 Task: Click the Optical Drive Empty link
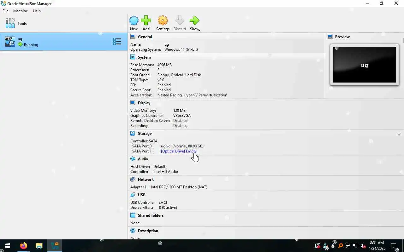(x=179, y=151)
